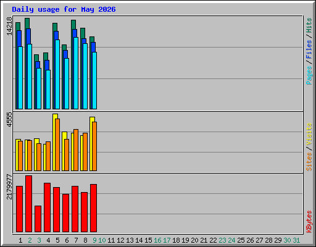Click the cyan Pages bar for day 7
316x247 pixels.
coord(76,73)
